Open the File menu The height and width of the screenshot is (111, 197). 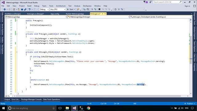[x=3, y=6]
